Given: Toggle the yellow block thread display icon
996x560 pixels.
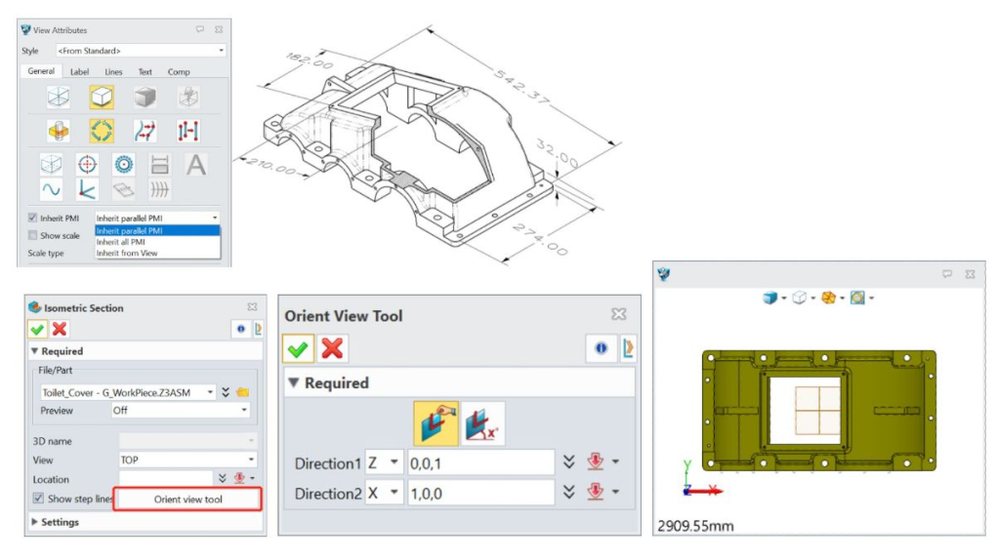Looking at the screenshot, I should pos(59,131).
